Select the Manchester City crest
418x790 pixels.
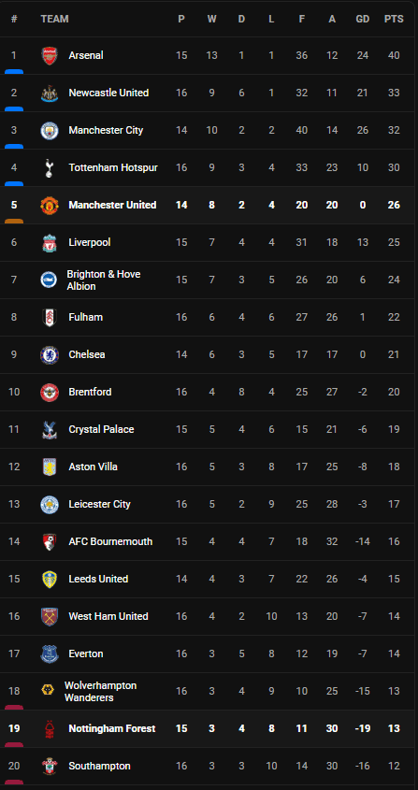click(x=50, y=130)
